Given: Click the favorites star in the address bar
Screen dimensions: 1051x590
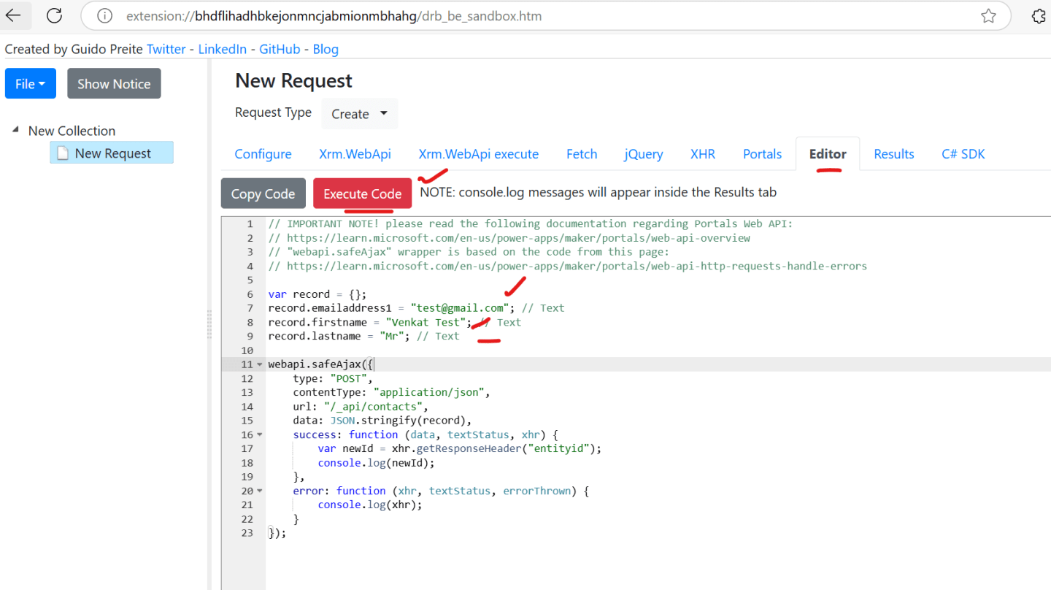Looking at the screenshot, I should click(989, 15).
